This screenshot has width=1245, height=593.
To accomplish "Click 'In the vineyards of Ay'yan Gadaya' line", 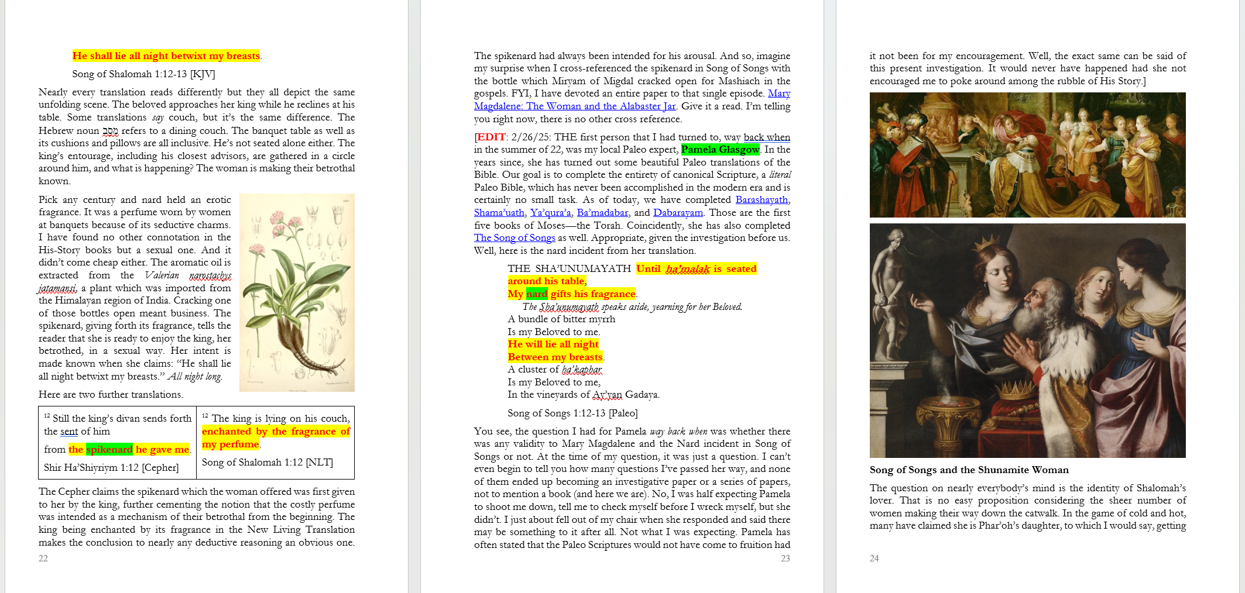I will coord(584,395).
